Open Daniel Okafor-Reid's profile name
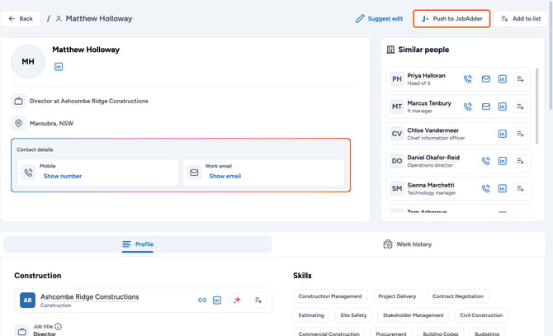This screenshot has width=553, height=336. [433, 157]
